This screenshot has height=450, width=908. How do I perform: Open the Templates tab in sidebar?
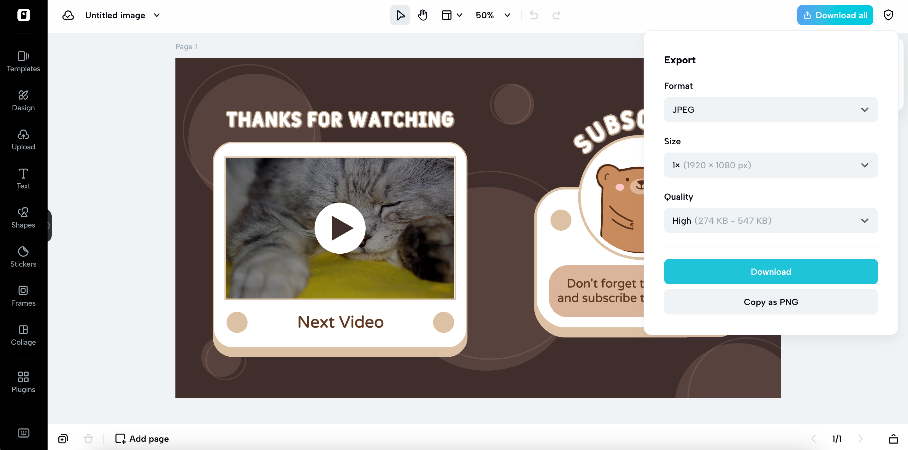23,61
